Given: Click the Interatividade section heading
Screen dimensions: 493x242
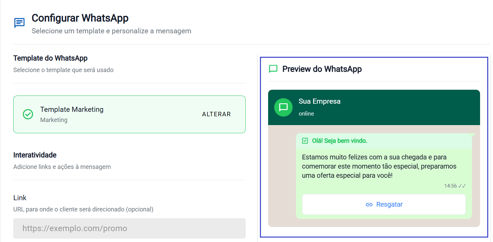Looking at the screenshot, I should pos(35,155).
